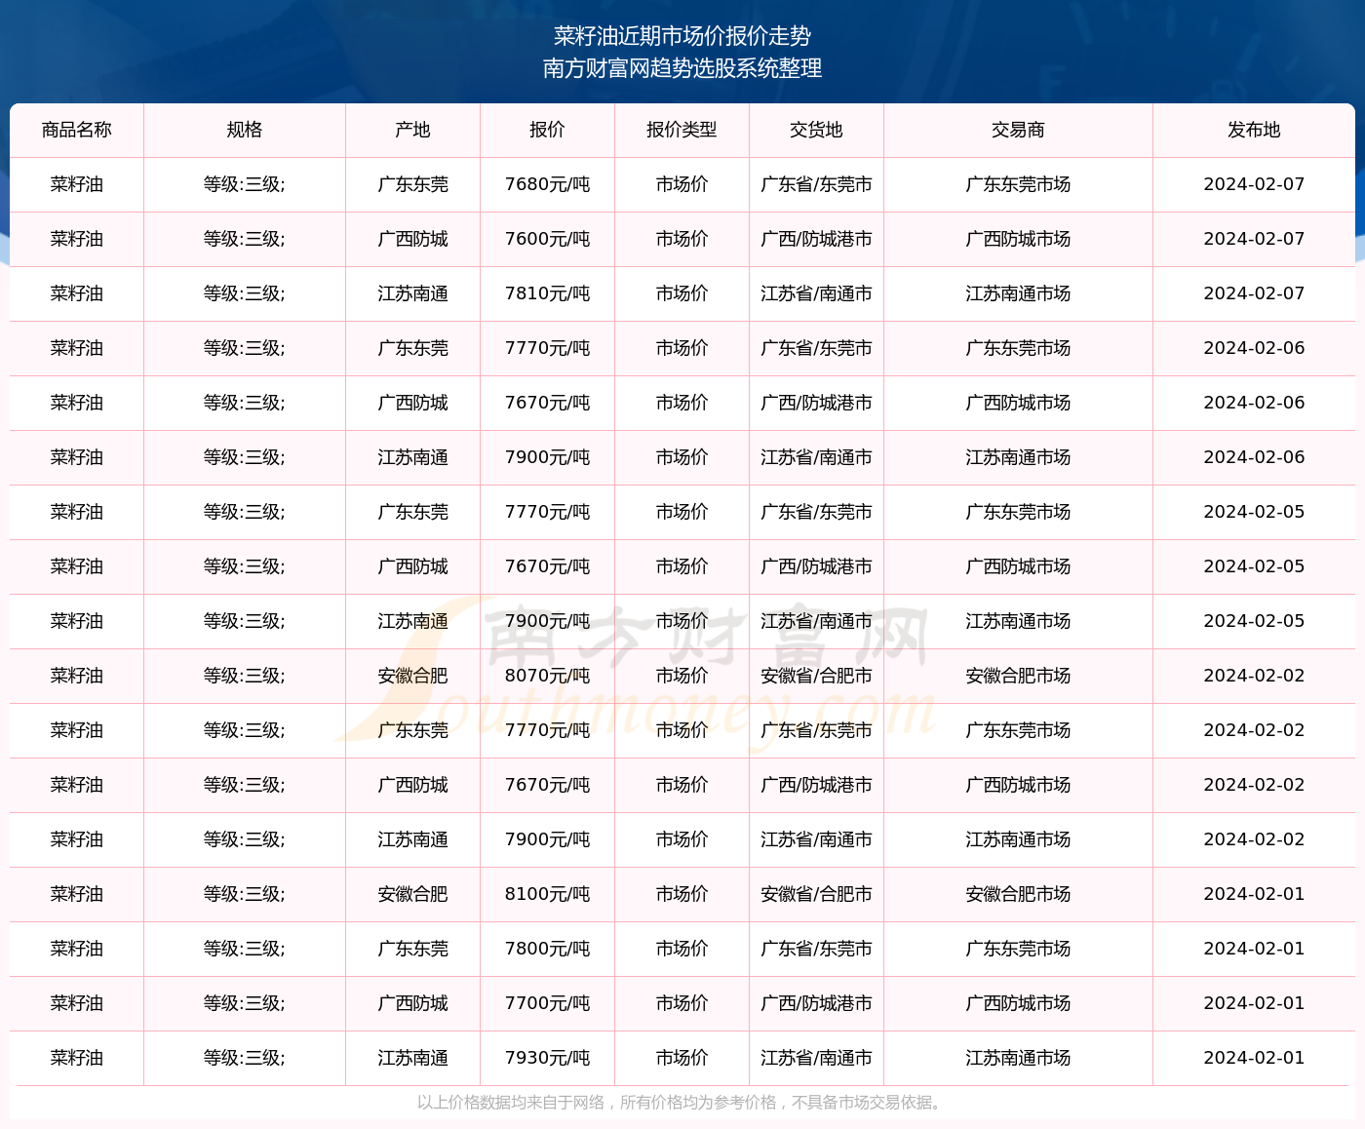Click the 发布地 column header

click(x=1255, y=130)
